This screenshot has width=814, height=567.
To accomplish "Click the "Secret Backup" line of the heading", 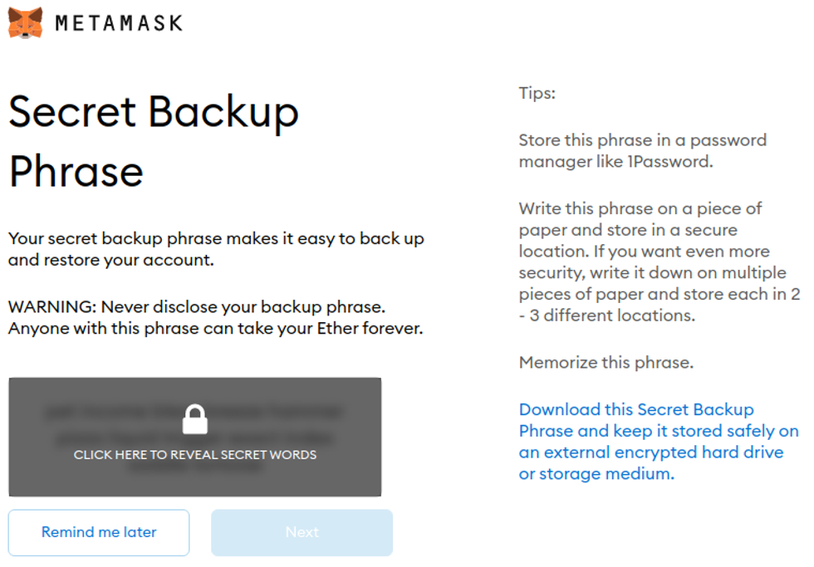I will [x=154, y=112].
